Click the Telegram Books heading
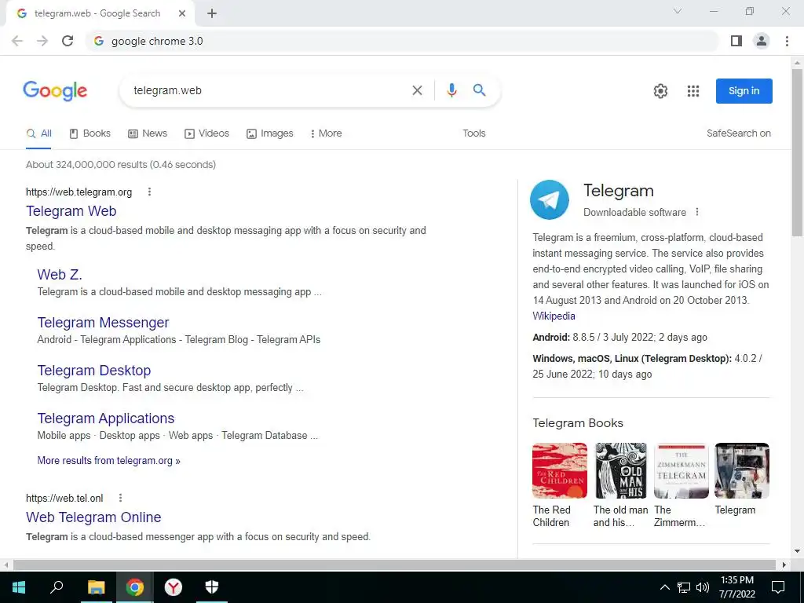804x603 pixels. [578, 423]
